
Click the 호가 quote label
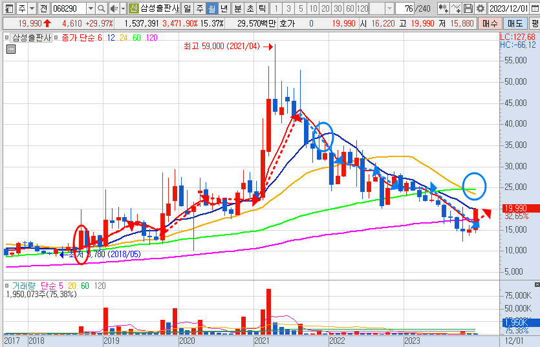click(287, 23)
